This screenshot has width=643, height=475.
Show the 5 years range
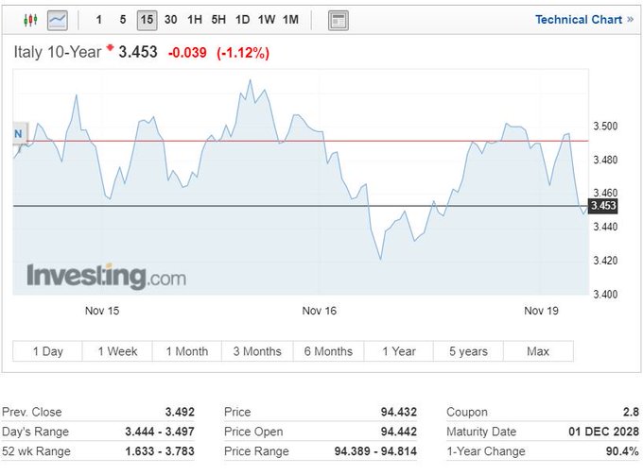(468, 351)
